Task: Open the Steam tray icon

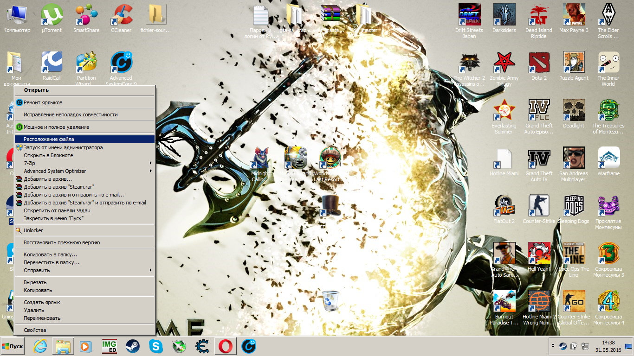Action: click(563, 346)
